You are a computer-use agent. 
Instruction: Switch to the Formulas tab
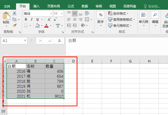[x=71, y=6]
